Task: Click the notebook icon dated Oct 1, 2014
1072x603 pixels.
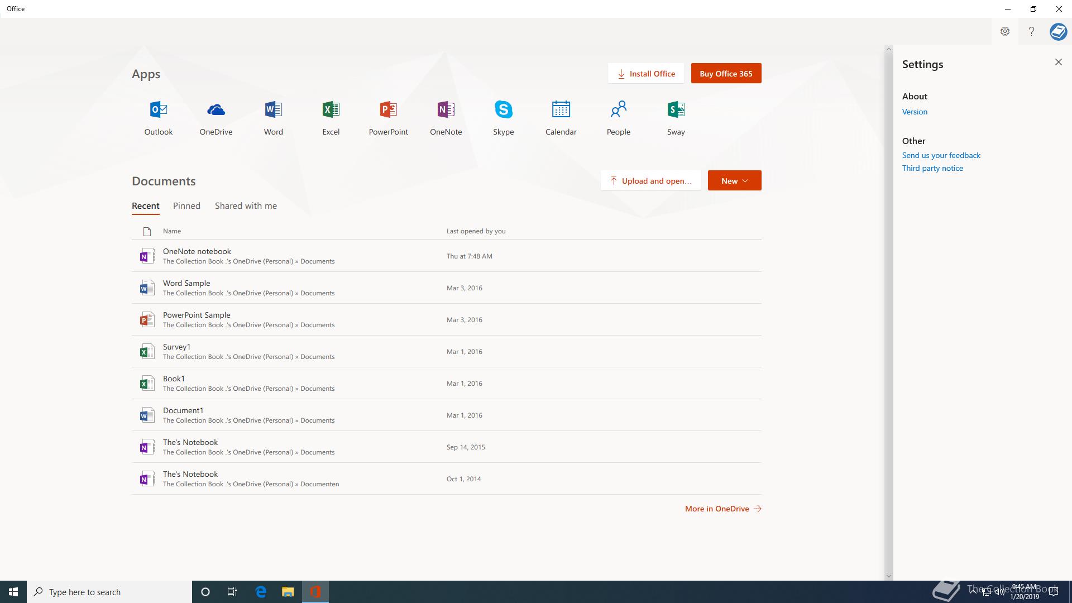Action: click(x=147, y=478)
